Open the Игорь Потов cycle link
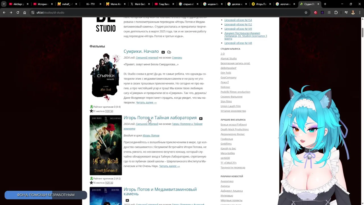This screenshot has width=364, height=205. click(x=151, y=136)
